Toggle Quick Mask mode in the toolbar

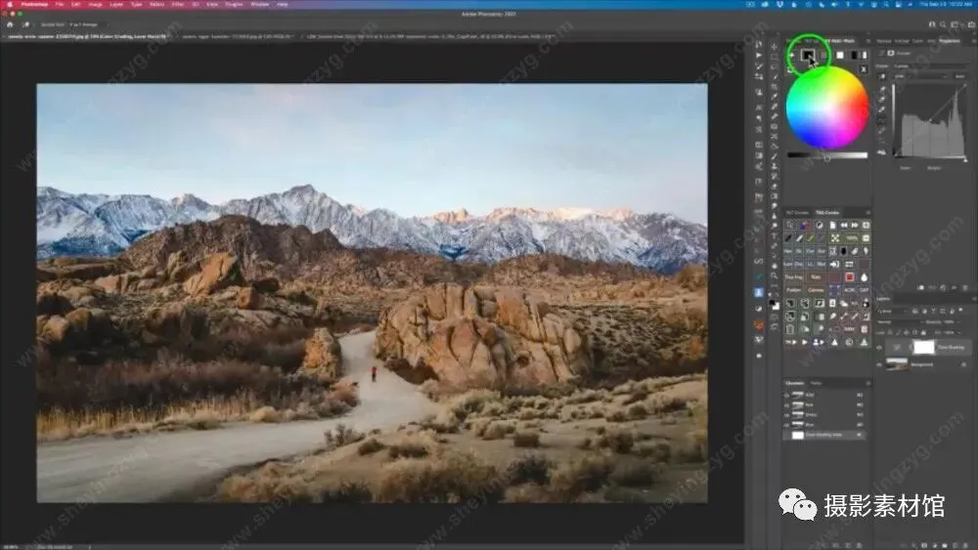pyautogui.click(x=774, y=317)
